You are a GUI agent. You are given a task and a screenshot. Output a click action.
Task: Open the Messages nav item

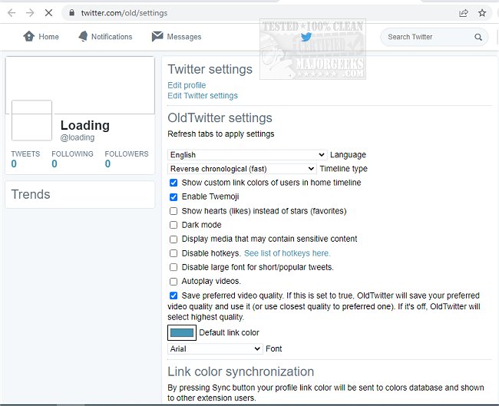pyautogui.click(x=183, y=36)
